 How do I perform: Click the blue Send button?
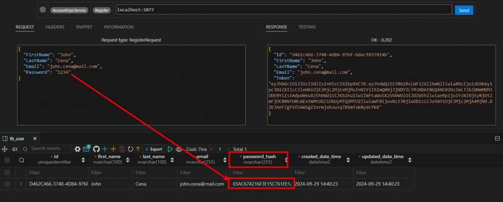(x=464, y=10)
